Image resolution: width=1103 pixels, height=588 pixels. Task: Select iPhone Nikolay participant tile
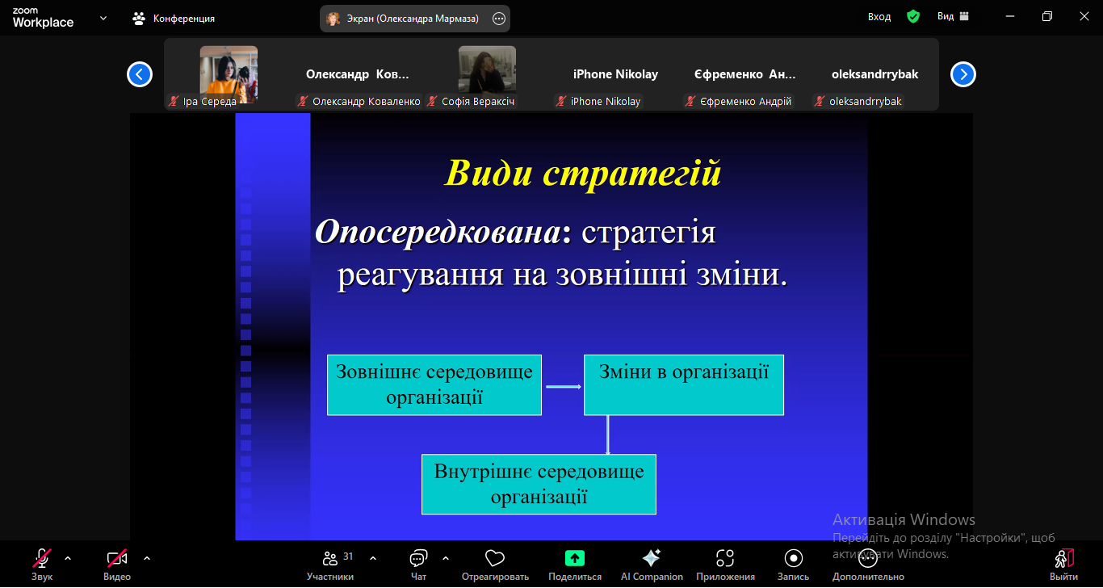pos(615,74)
